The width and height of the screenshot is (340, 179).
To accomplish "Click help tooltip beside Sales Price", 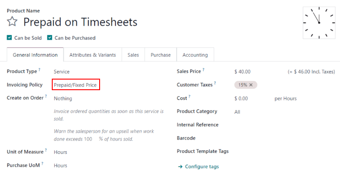I will click(x=203, y=70).
